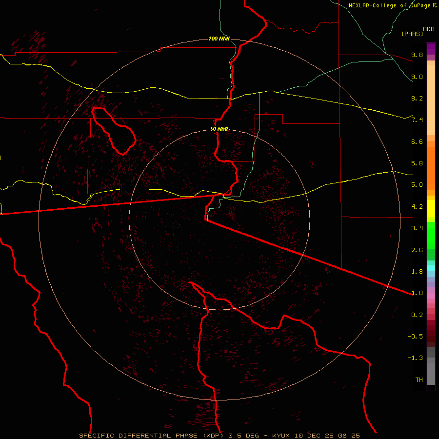Click the KYUX 10 DEC 25 08:25 timestamp

coord(316,436)
